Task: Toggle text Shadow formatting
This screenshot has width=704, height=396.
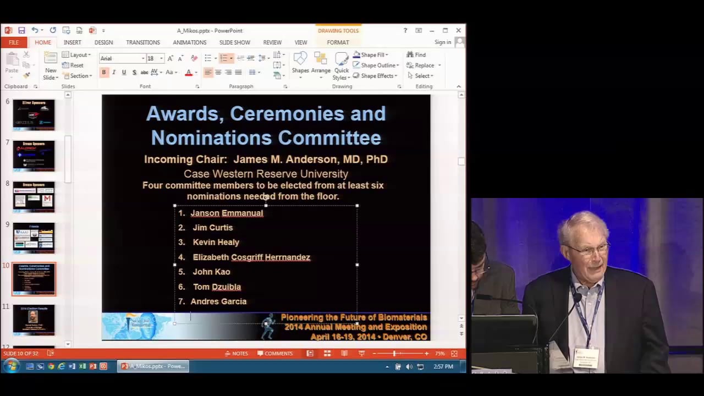Action: point(134,73)
